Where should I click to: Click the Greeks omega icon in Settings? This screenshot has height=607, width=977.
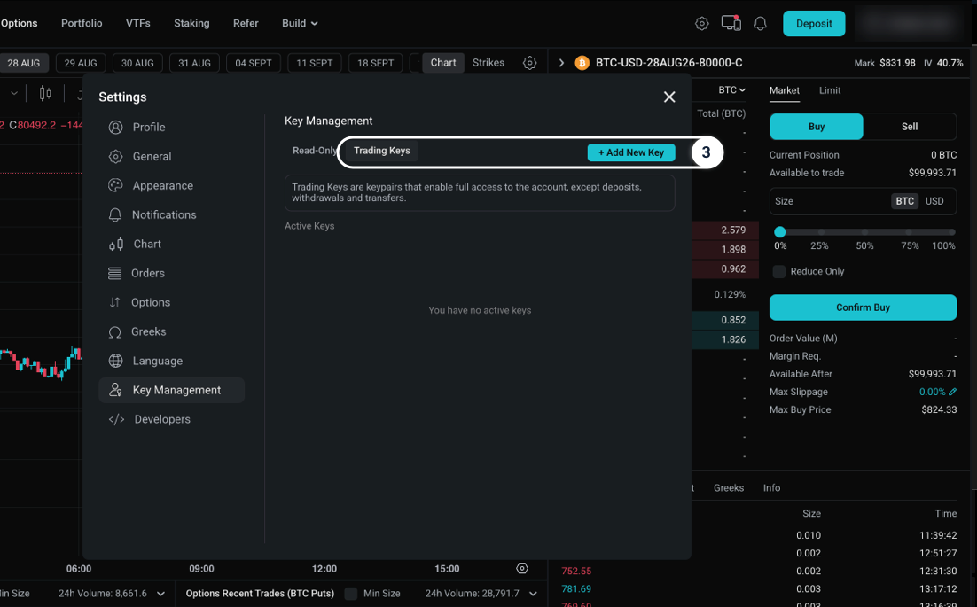point(114,331)
